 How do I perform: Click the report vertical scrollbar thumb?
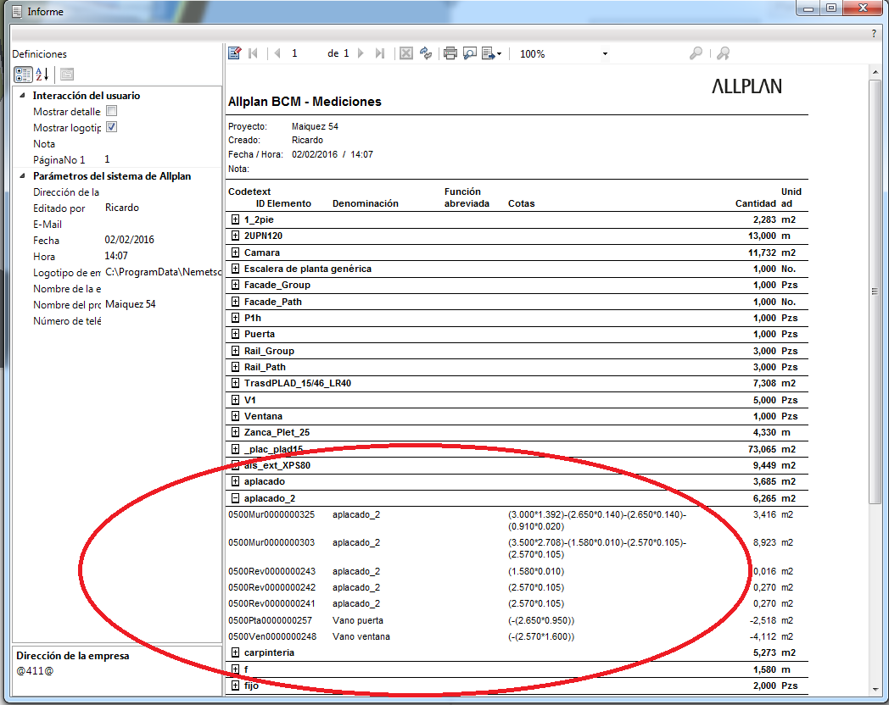tap(875, 291)
